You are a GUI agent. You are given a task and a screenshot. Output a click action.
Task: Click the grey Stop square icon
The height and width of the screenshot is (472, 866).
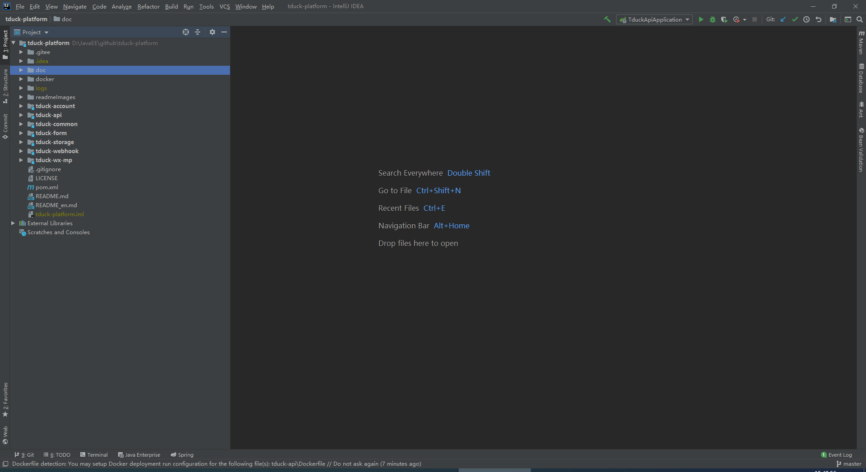(x=755, y=19)
